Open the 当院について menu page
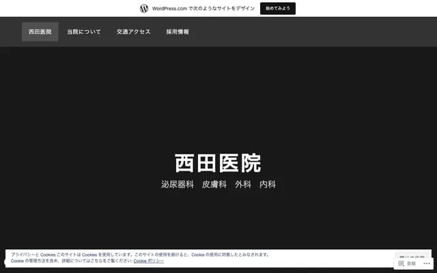The width and height of the screenshot is (437, 273). (x=84, y=32)
